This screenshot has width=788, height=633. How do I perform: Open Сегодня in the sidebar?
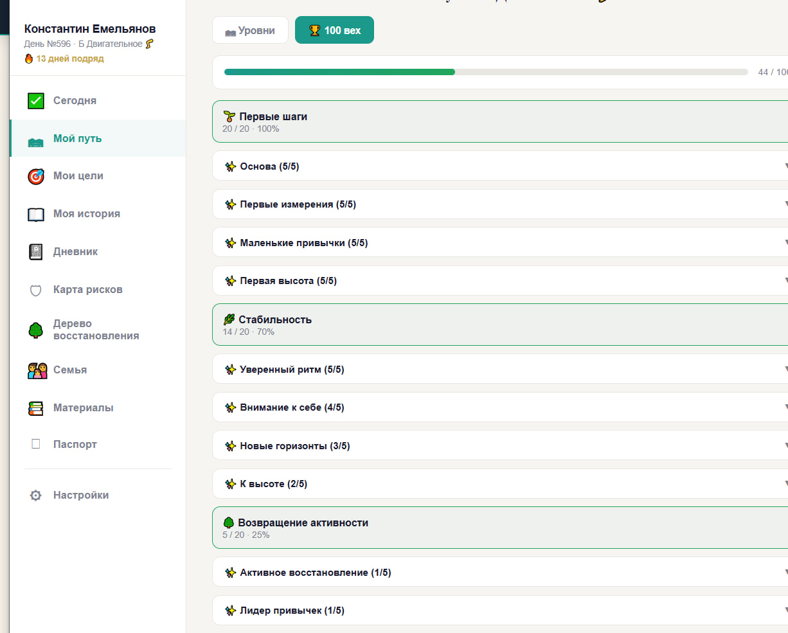pyautogui.click(x=98, y=101)
